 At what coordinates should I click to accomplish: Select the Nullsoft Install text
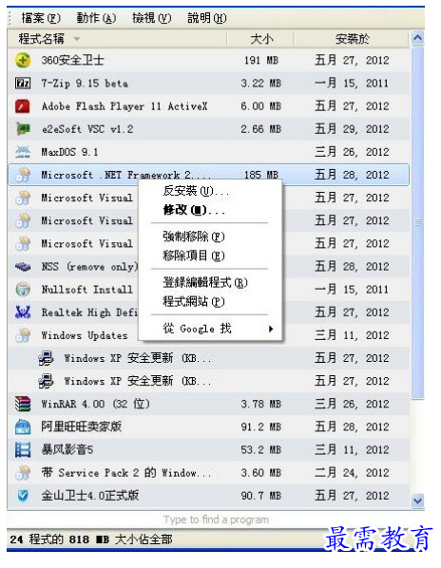tap(87, 290)
